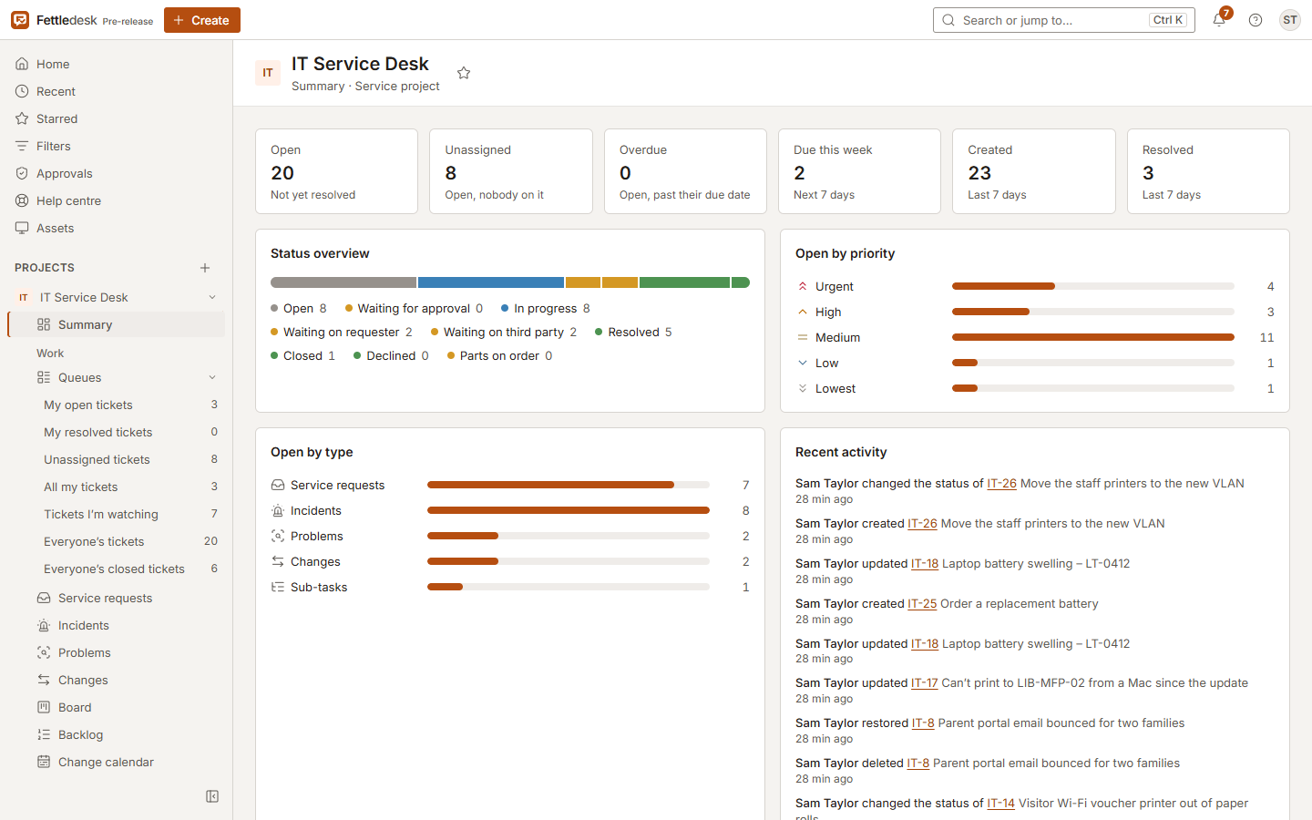Screen dimensions: 1312x820
Task: Open the Due this week card
Action: tap(859, 171)
